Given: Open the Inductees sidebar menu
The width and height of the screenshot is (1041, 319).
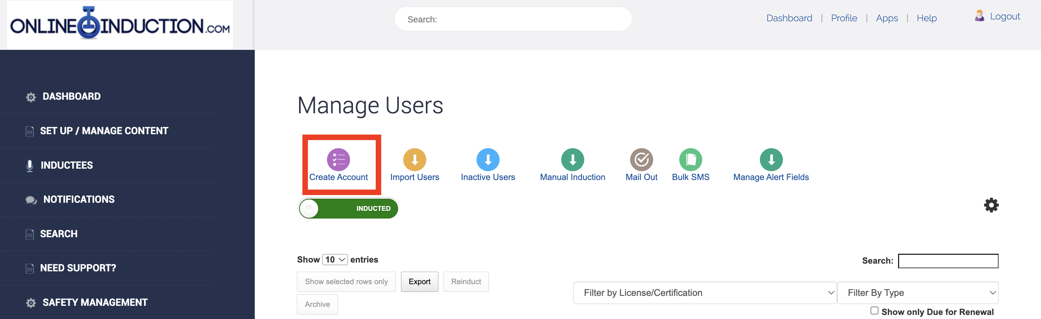Looking at the screenshot, I should point(67,165).
